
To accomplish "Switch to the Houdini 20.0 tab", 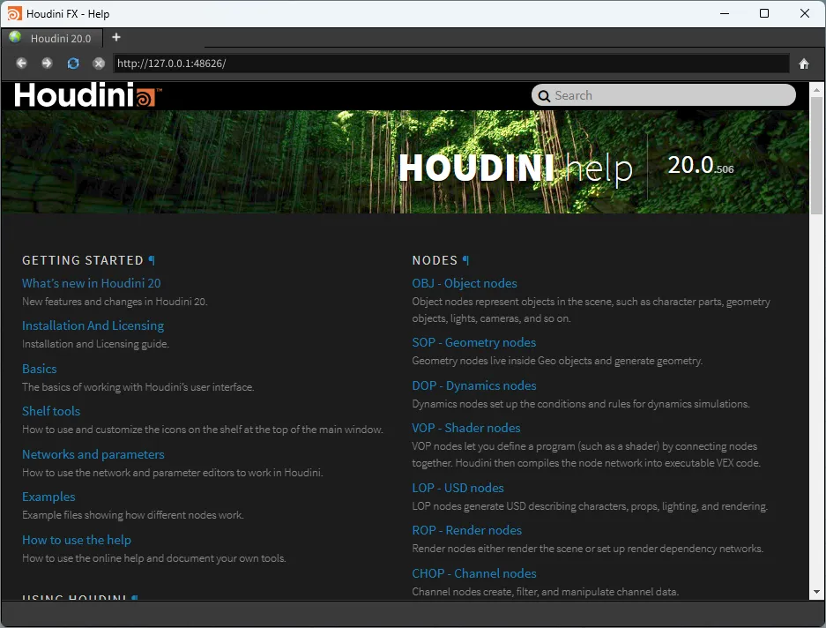I will pyautogui.click(x=52, y=38).
